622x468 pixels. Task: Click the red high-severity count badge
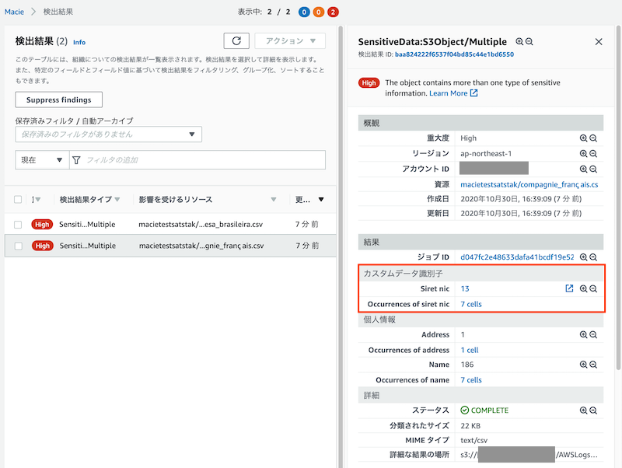334,12
